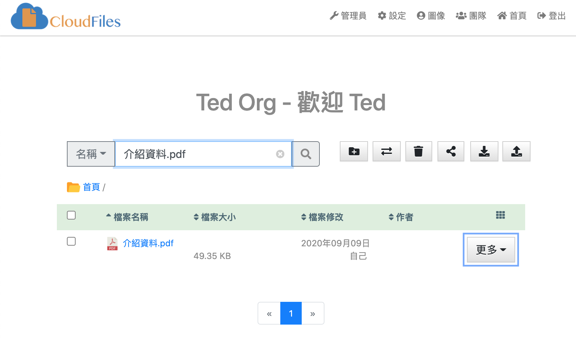Open the 設定 menu item

coord(392,16)
